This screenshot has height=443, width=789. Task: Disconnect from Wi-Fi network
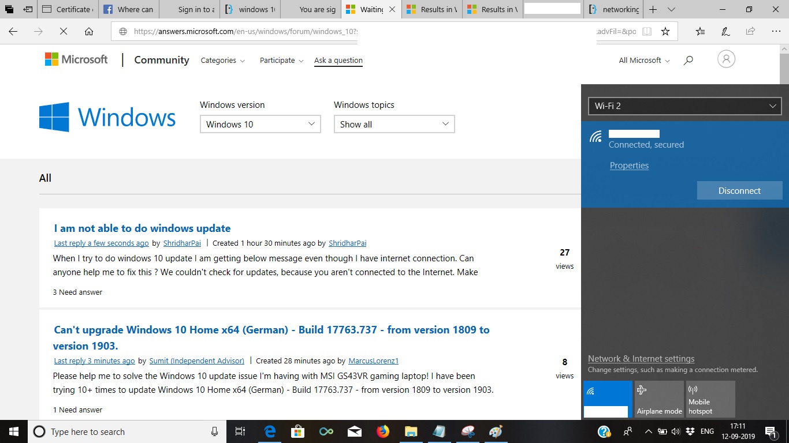coord(739,190)
